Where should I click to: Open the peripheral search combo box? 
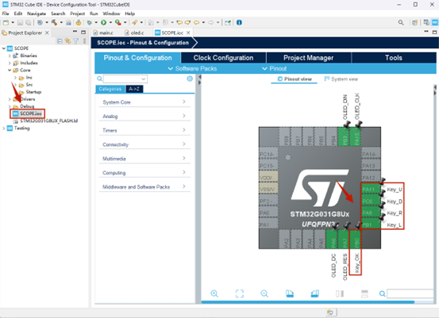pyautogui.click(x=125, y=79)
